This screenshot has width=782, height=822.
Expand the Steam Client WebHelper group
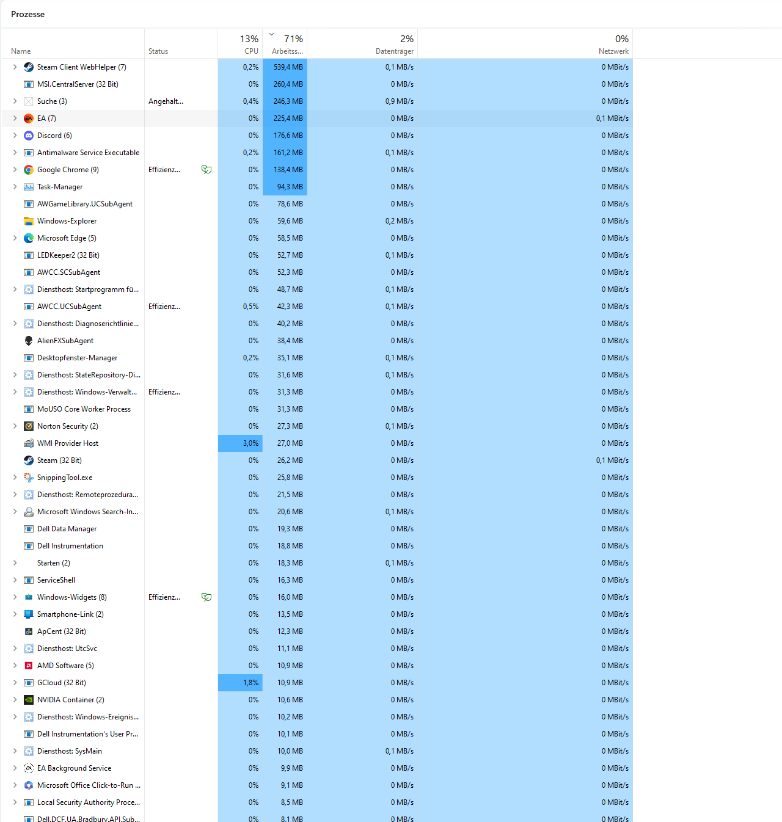pos(15,67)
